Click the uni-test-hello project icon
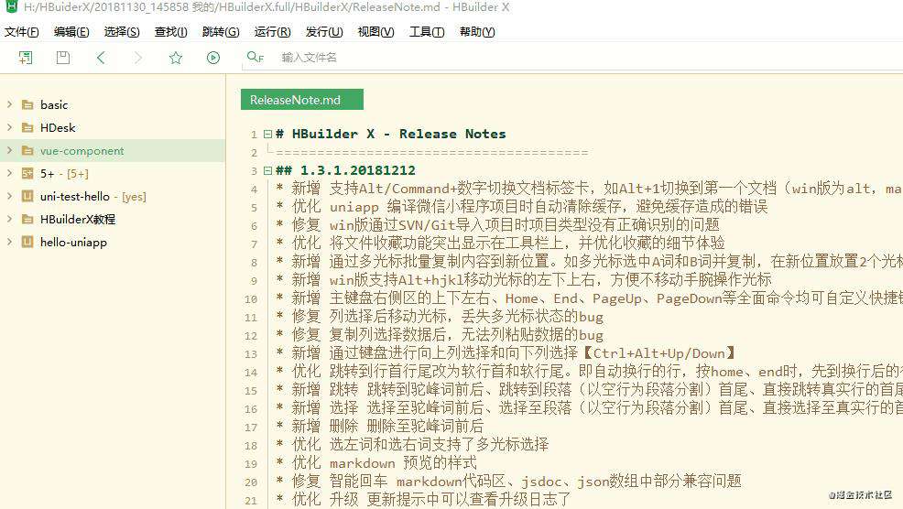 (27, 196)
